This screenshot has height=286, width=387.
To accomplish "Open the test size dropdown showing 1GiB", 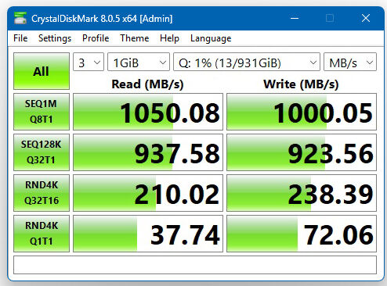I will (x=139, y=62).
